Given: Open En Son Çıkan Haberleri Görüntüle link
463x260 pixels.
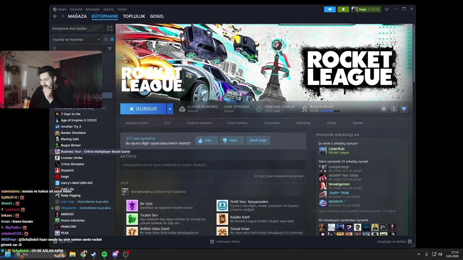Looking at the screenshot, I should coord(279,176).
